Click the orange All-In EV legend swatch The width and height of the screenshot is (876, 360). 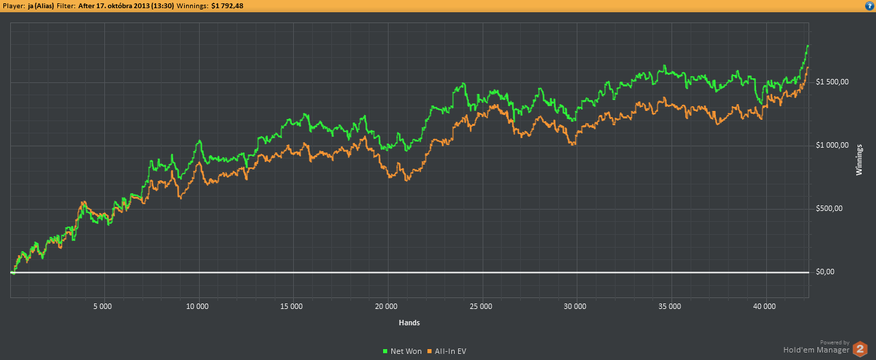click(x=429, y=351)
